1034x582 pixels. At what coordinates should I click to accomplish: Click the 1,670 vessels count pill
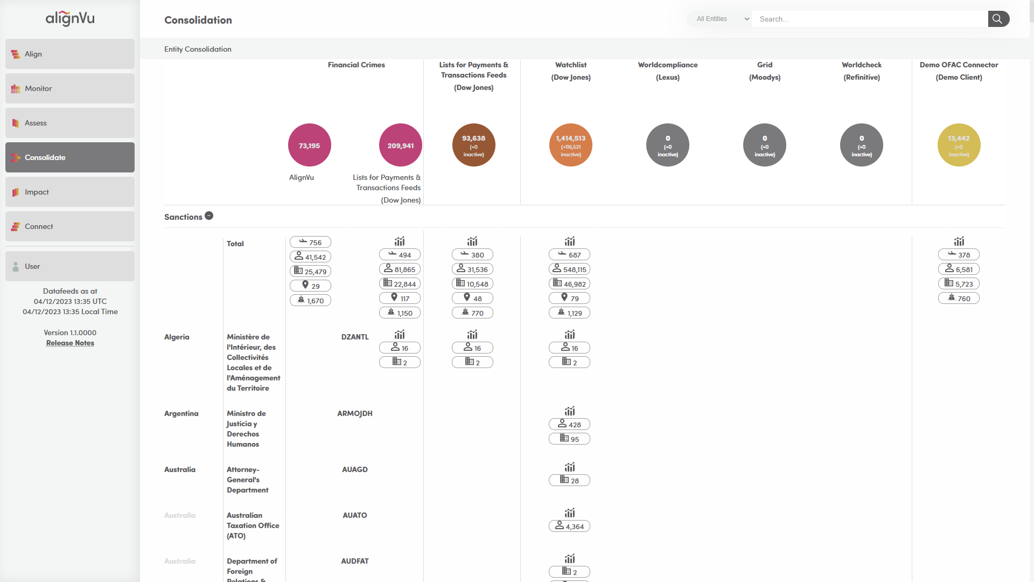point(310,301)
